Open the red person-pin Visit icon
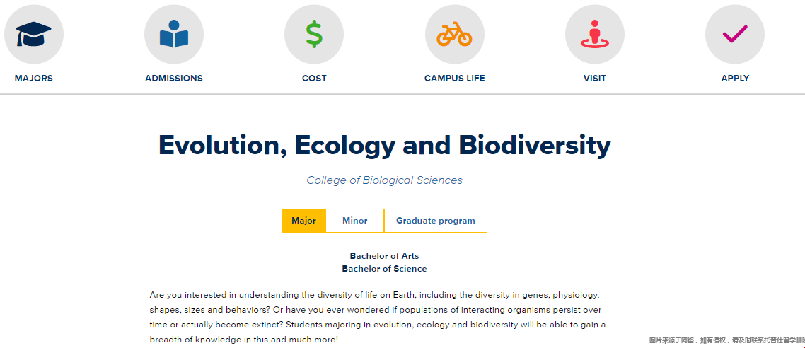Screen dimensions: 805x348 click(595, 35)
